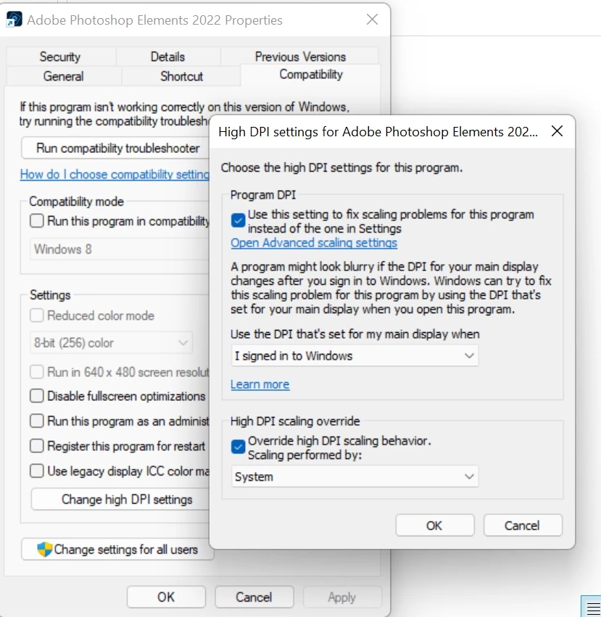Toggle the Reduced color mode checkbox
The image size is (601, 617).
coord(36,315)
